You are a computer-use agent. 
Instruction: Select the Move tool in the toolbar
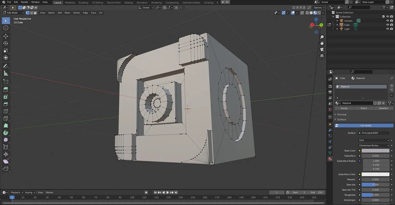point(6,36)
